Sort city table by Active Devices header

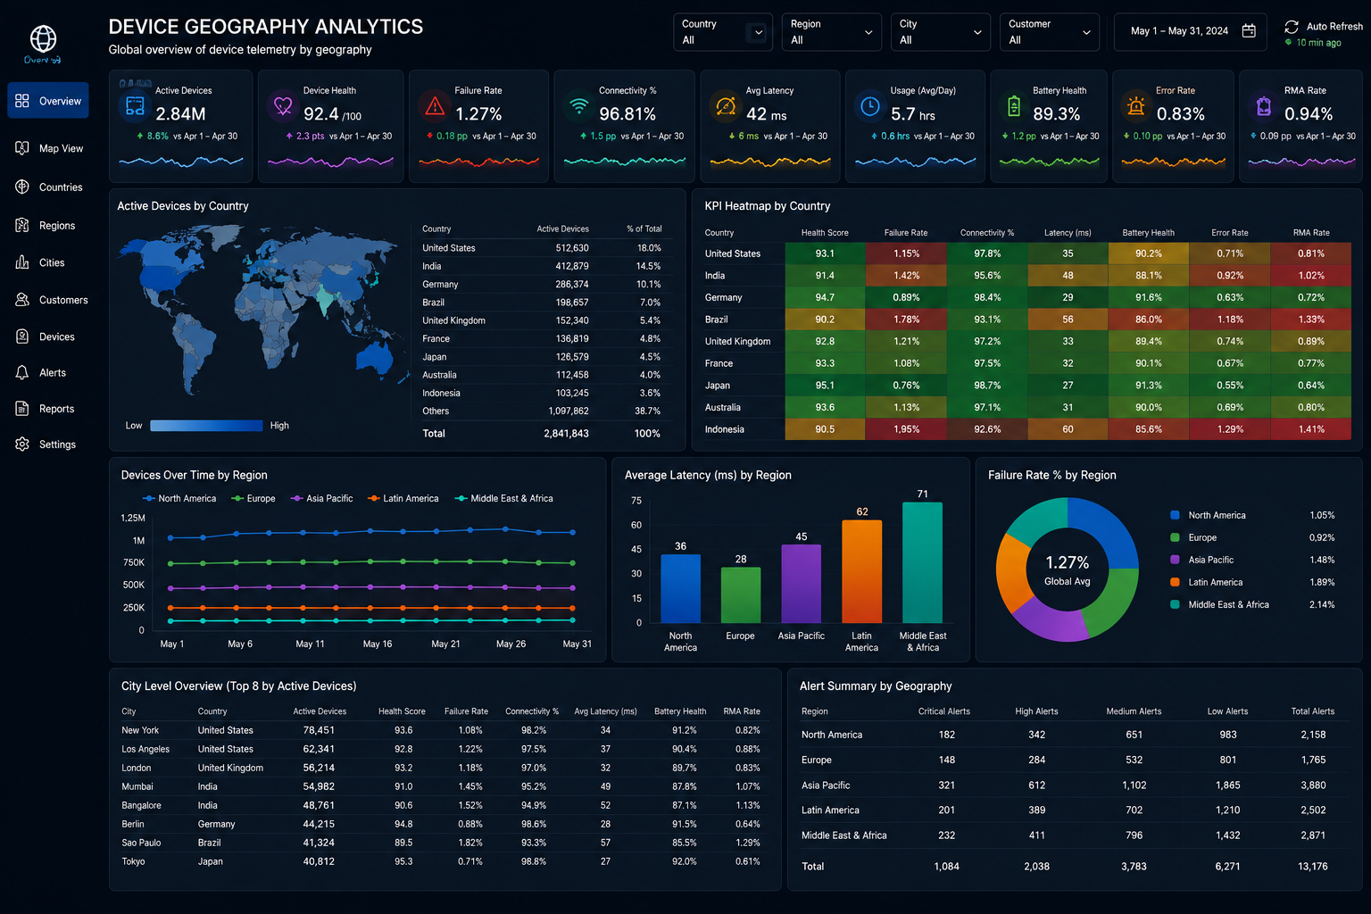(x=320, y=711)
